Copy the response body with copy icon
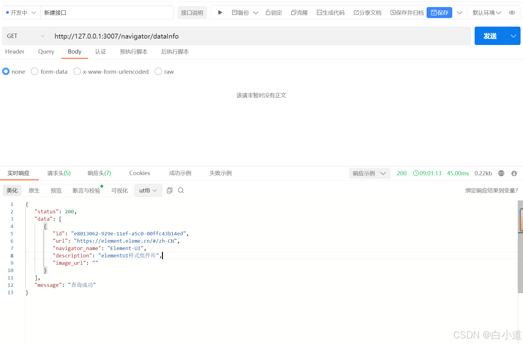The image size is (523, 344). click(x=169, y=190)
